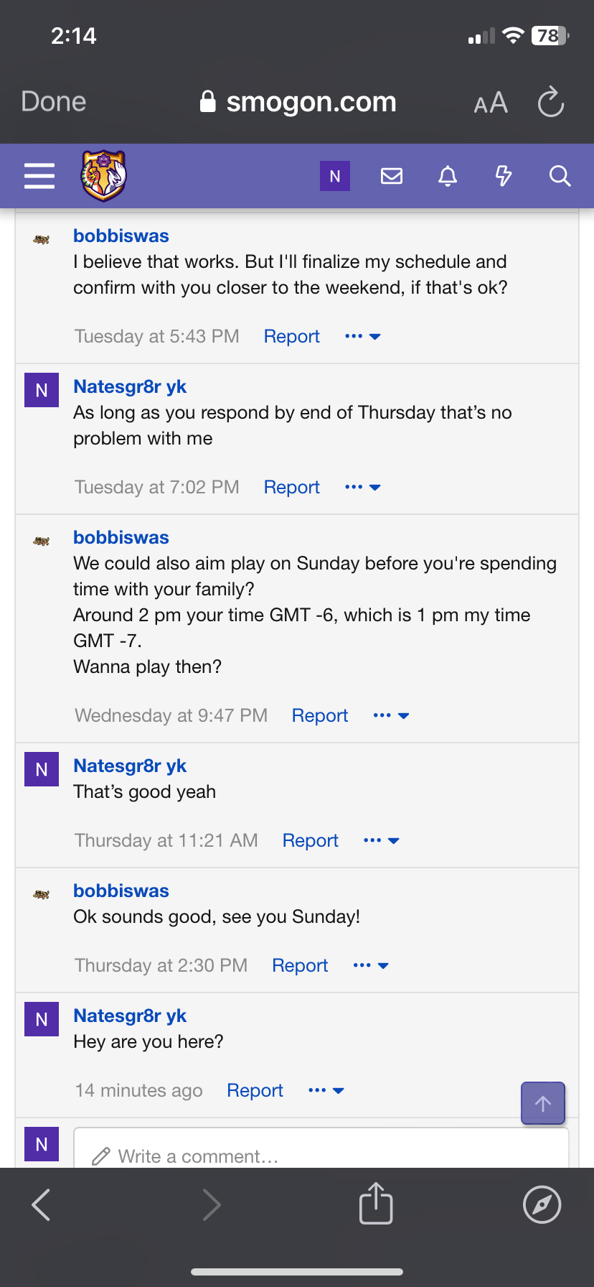The height and width of the screenshot is (1287, 594).
Task: Tap the purple N account avatar in header
Action: click(335, 176)
